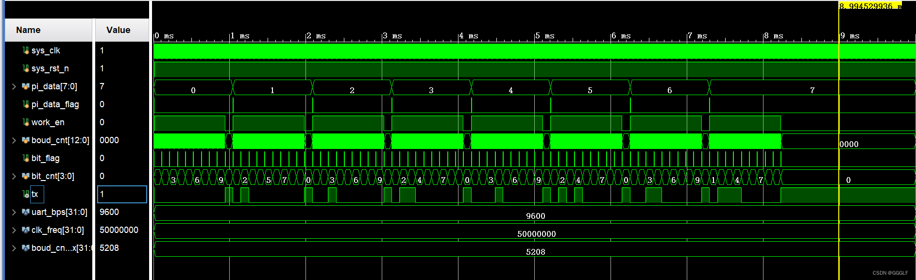Click the tx value field
The width and height of the screenshot is (916, 280).
122,194
